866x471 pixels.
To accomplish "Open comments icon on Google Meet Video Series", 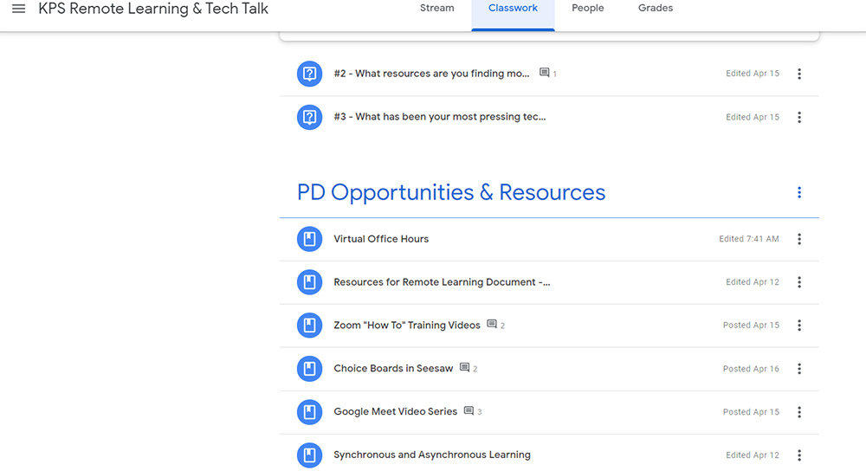I will 469,410.
